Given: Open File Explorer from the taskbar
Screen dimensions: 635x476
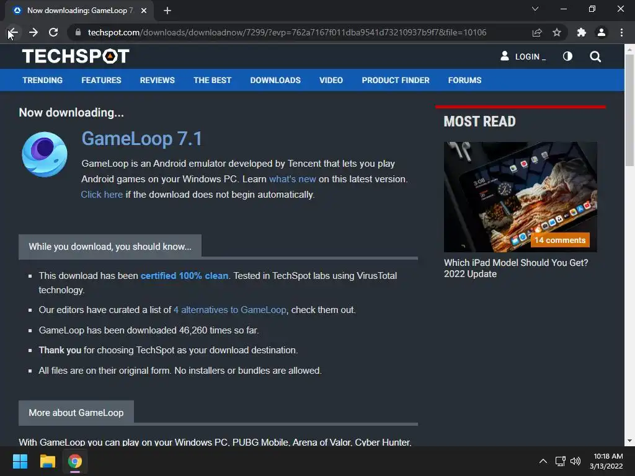Looking at the screenshot, I should (x=47, y=461).
